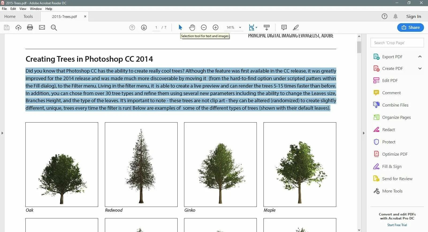Click the Oak tree image
The image size is (428, 232).
pos(62,164)
